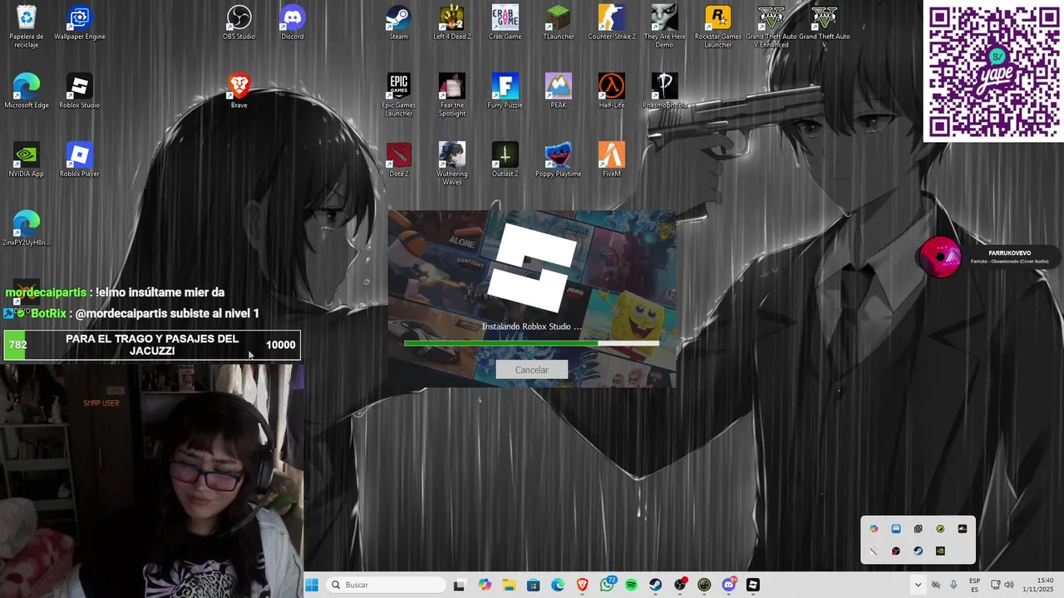
Task: Open File Explorer from the taskbar
Action: point(509,585)
